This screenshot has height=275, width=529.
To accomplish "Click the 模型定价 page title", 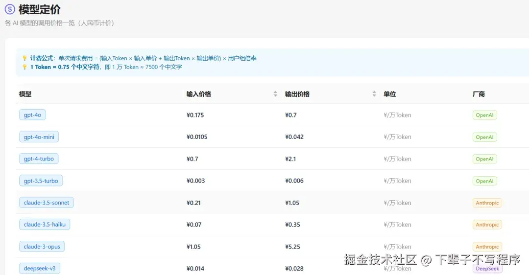I will (40, 9).
